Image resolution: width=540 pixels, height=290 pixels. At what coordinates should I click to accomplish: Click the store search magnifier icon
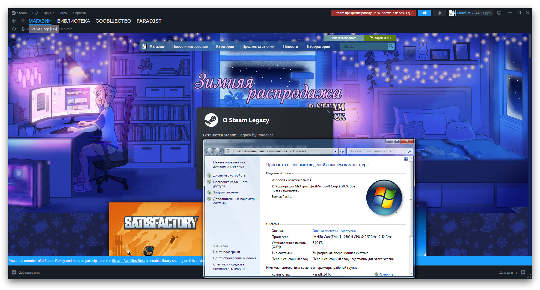391,46
